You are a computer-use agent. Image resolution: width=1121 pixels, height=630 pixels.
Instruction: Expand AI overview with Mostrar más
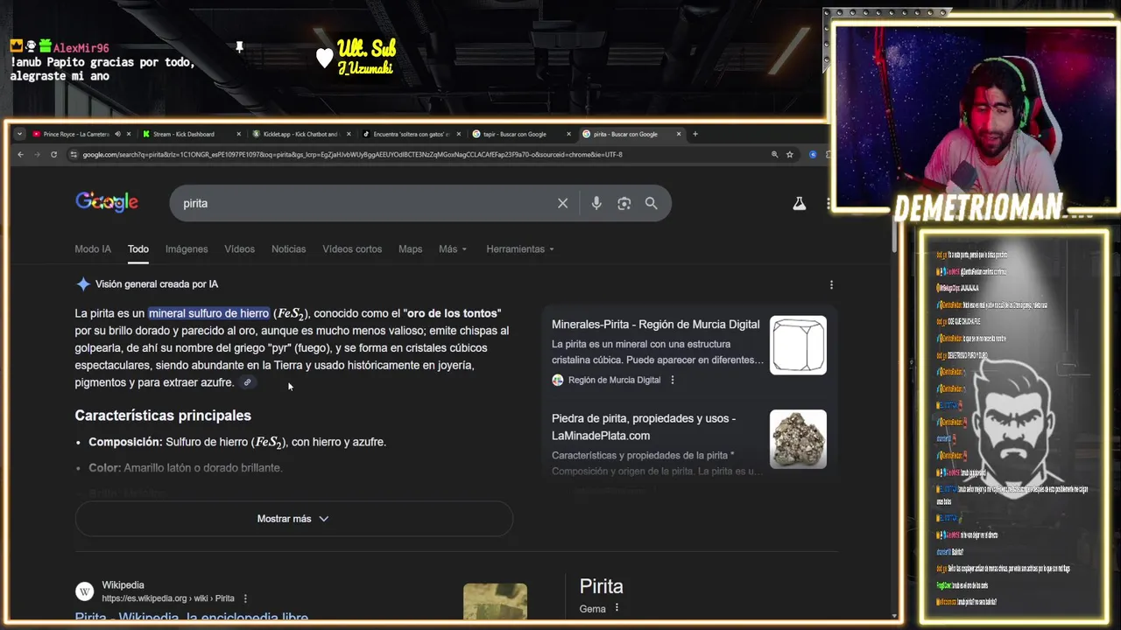pyautogui.click(x=293, y=519)
